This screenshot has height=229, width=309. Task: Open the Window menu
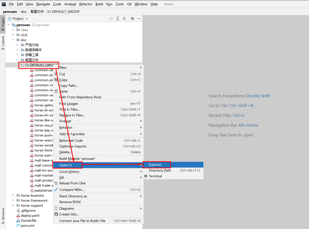pos(141,4)
